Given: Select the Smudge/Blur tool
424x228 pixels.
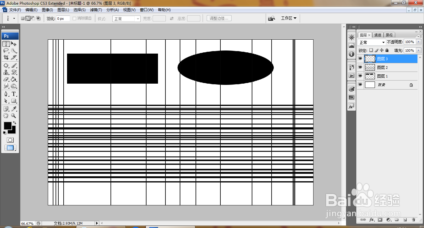Looking at the screenshot, I should pyautogui.click(x=6, y=86).
